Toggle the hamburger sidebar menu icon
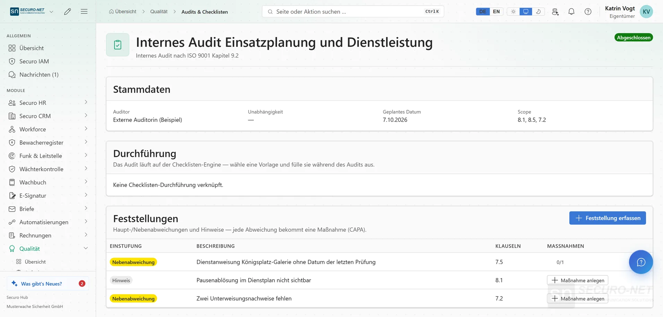Viewport: 663px width, 317px height. (84, 11)
